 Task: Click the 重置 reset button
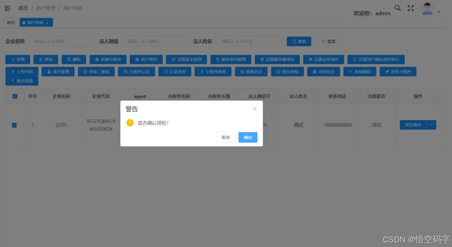(x=329, y=41)
